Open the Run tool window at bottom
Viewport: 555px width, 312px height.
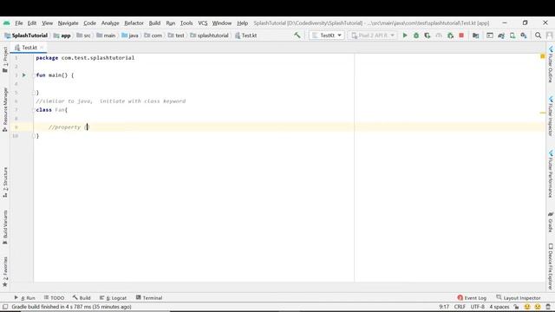(x=24, y=298)
